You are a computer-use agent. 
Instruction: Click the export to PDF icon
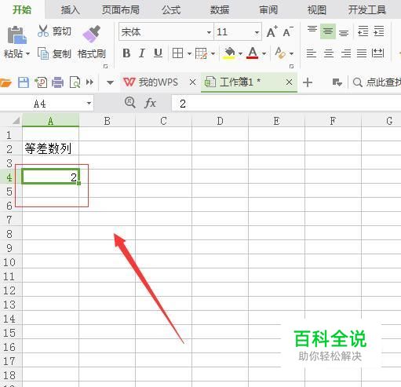(41, 82)
